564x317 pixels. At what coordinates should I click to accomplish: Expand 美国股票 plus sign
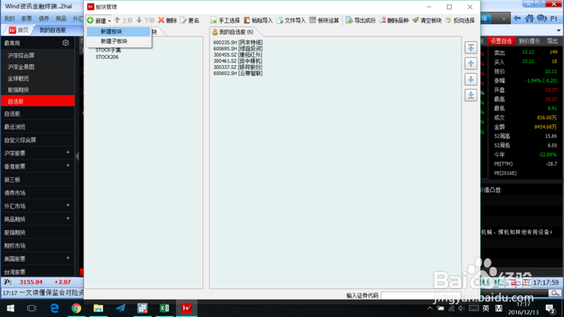pyautogui.click(x=68, y=258)
